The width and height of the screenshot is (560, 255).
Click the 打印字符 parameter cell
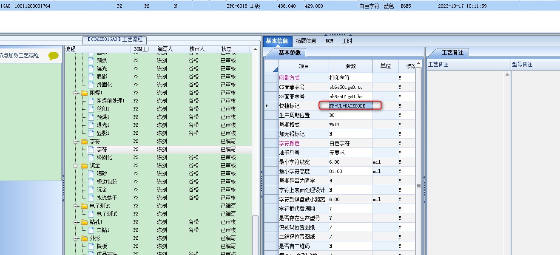[x=350, y=78]
